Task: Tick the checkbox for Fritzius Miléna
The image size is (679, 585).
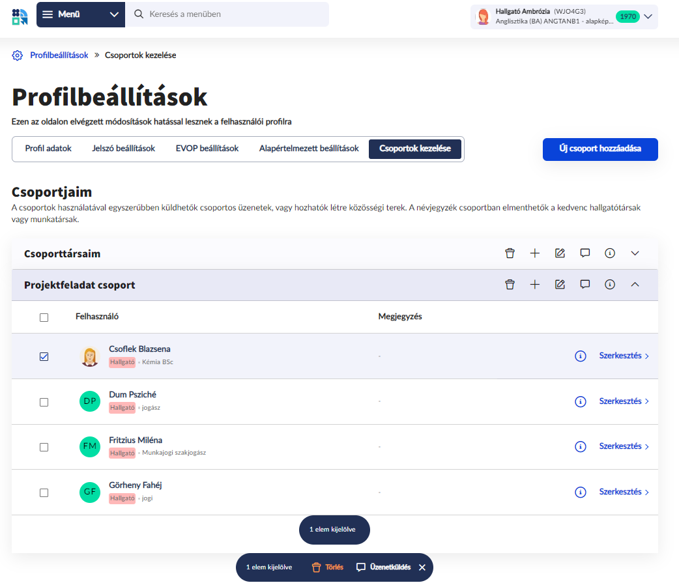Action: [44, 447]
